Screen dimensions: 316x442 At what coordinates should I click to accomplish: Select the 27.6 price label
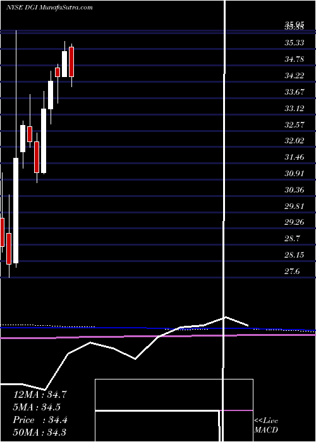pyautogui.click(x=293, y=272)
